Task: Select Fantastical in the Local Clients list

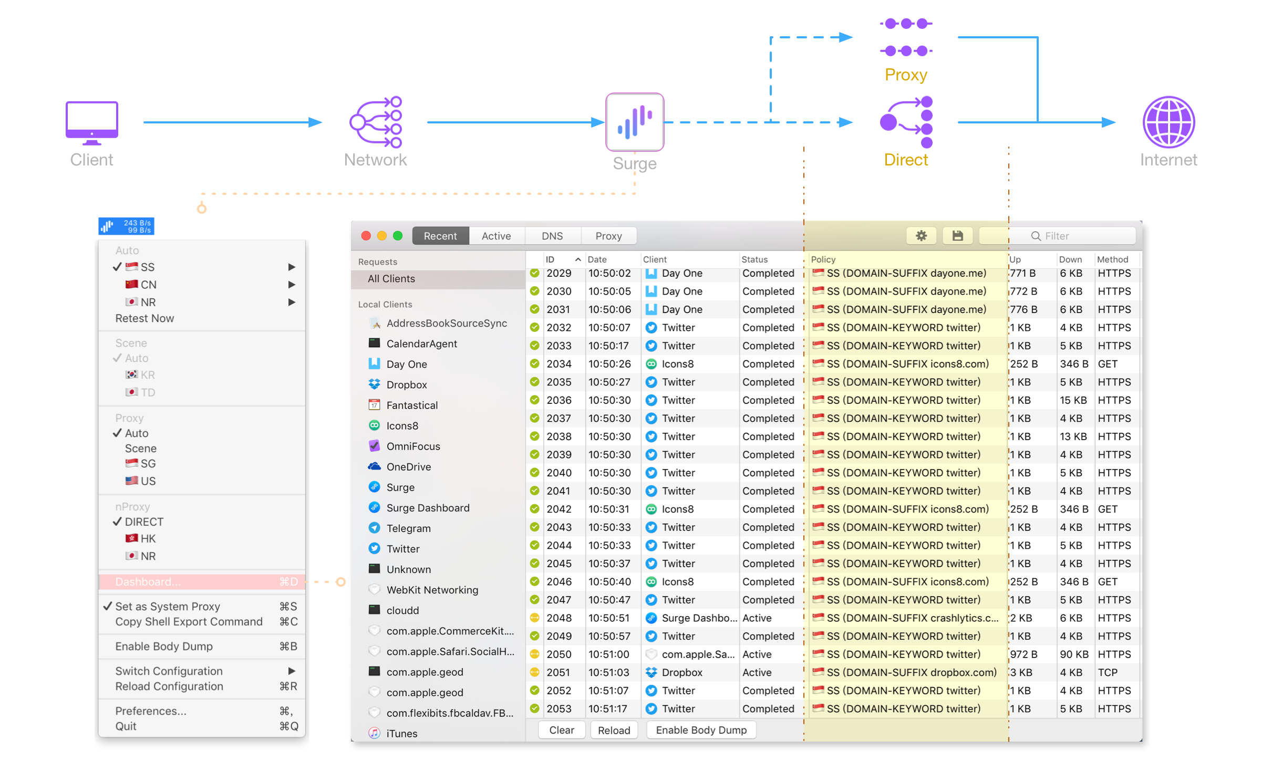Action: click(x=411, y=405)
